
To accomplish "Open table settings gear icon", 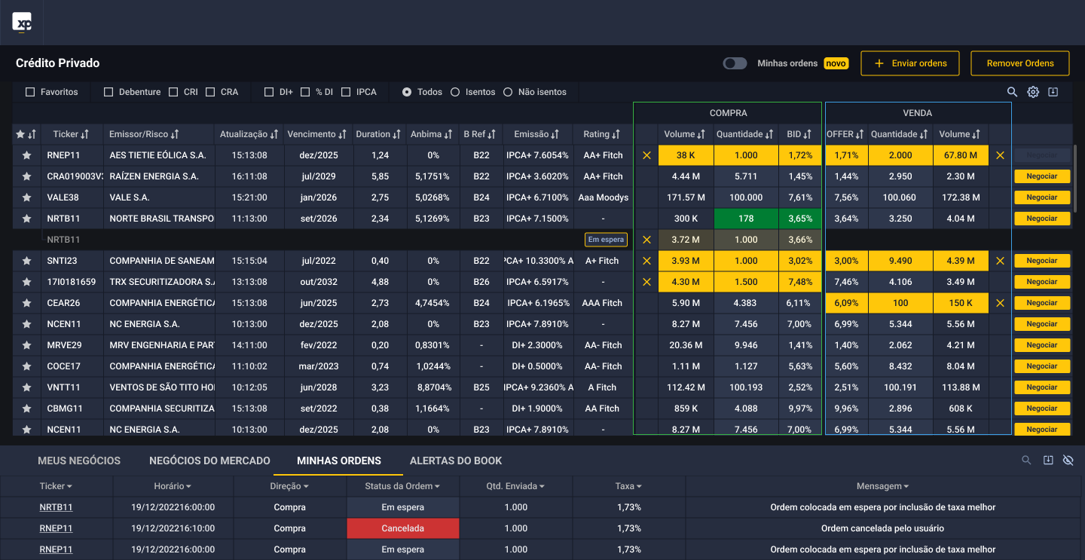I will click(x=1033, y=92).
